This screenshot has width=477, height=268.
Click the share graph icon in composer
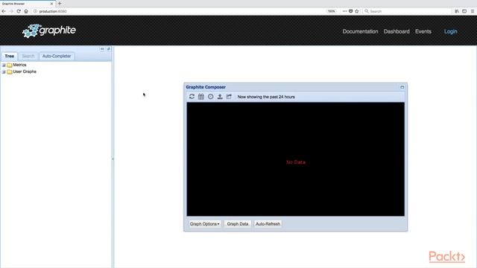229,97
